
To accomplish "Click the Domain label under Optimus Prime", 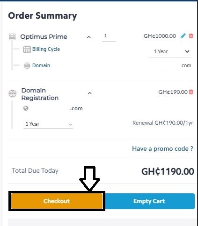I will coord(41,65).
